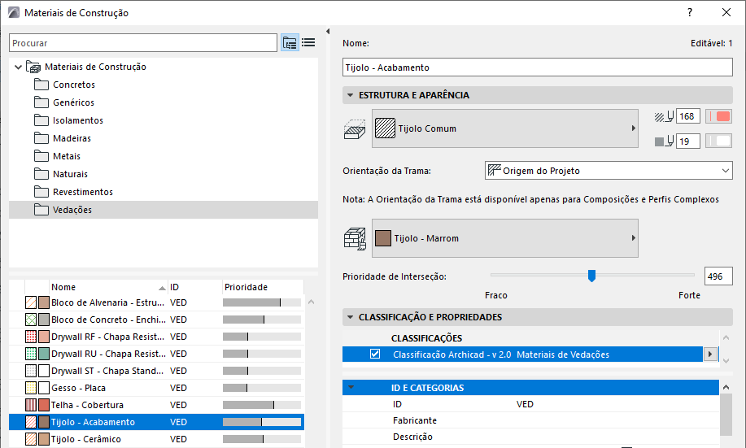Click hatch icon of Drywall RU row
746x448 pixels.
point(31,354)
